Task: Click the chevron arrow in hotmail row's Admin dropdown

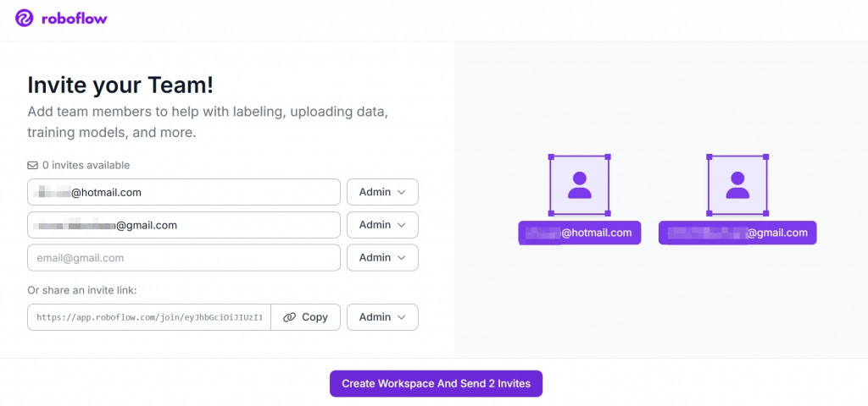Action: pos(402,192)
